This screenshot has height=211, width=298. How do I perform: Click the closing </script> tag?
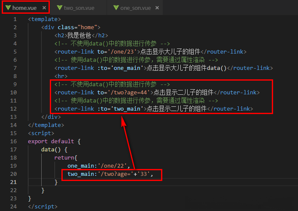pos(43,206)
